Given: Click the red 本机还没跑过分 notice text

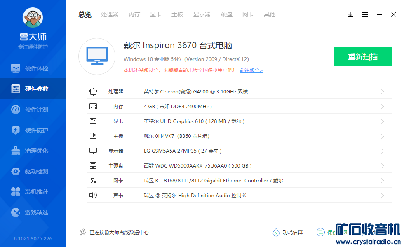Looking at the screenshot, I should pos(179,70).
